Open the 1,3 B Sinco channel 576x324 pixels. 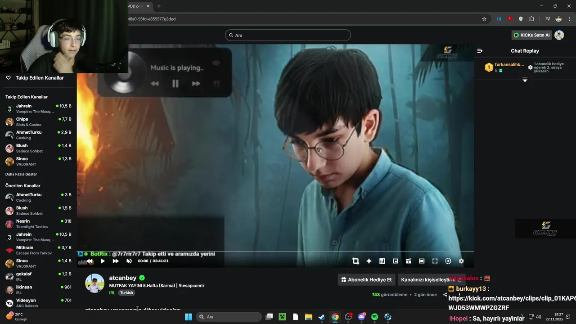point(38,161)
